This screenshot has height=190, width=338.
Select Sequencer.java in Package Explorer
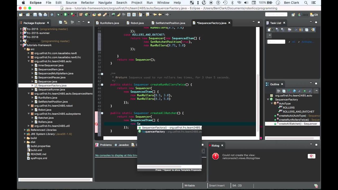(x=48, y=82)
